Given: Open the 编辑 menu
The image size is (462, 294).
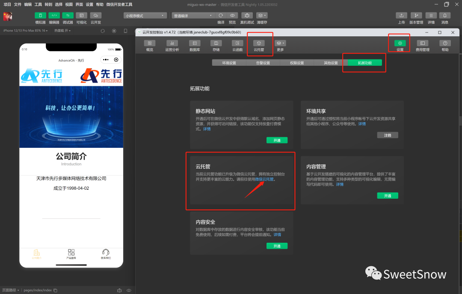Looking at the screenshot, I should [x=28, y=4].
